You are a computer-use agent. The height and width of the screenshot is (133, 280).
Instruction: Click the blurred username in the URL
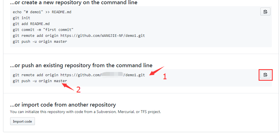(x=113, y=75)
